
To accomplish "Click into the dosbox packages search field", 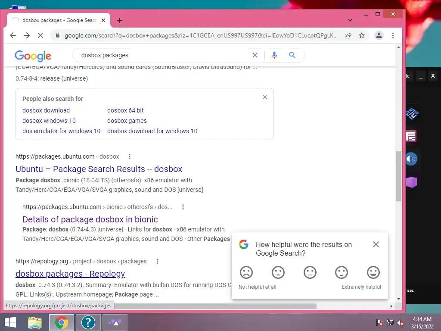I will [x=163, y=55].
